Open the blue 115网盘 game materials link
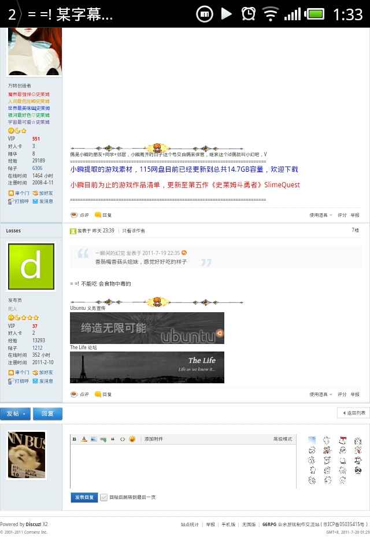Image resolution: width=370 pixels, height=555 pixels. [184, 169]
